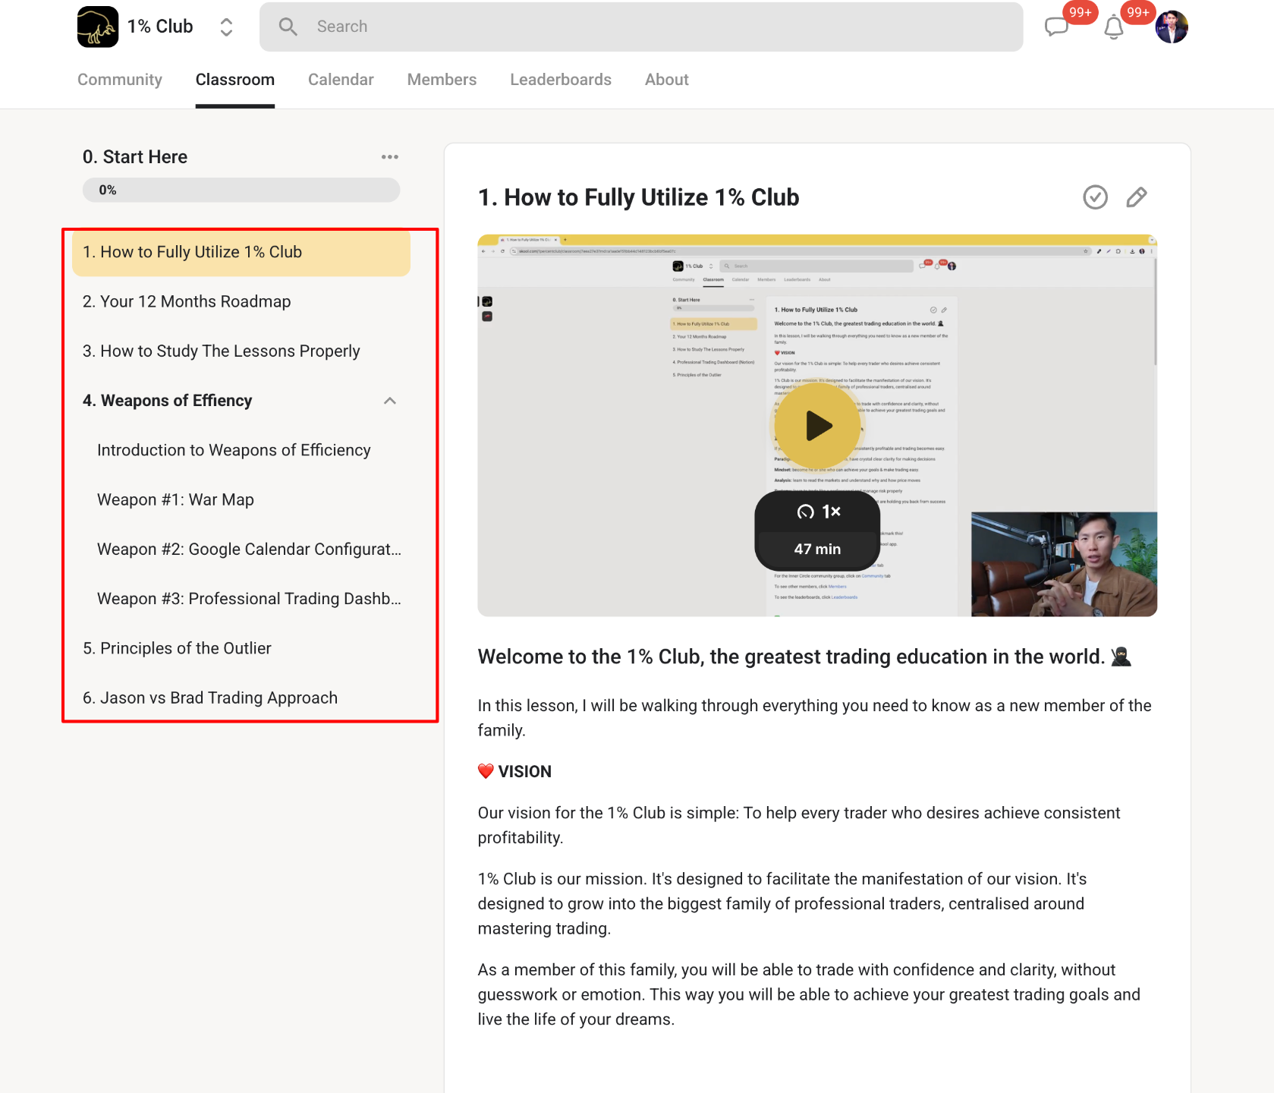The width and height of the screenshot is (1274, 1093).
Task: Open Weapon #3: Professional Trading Dashboard lesson
Action: click(x=249, y=599)
